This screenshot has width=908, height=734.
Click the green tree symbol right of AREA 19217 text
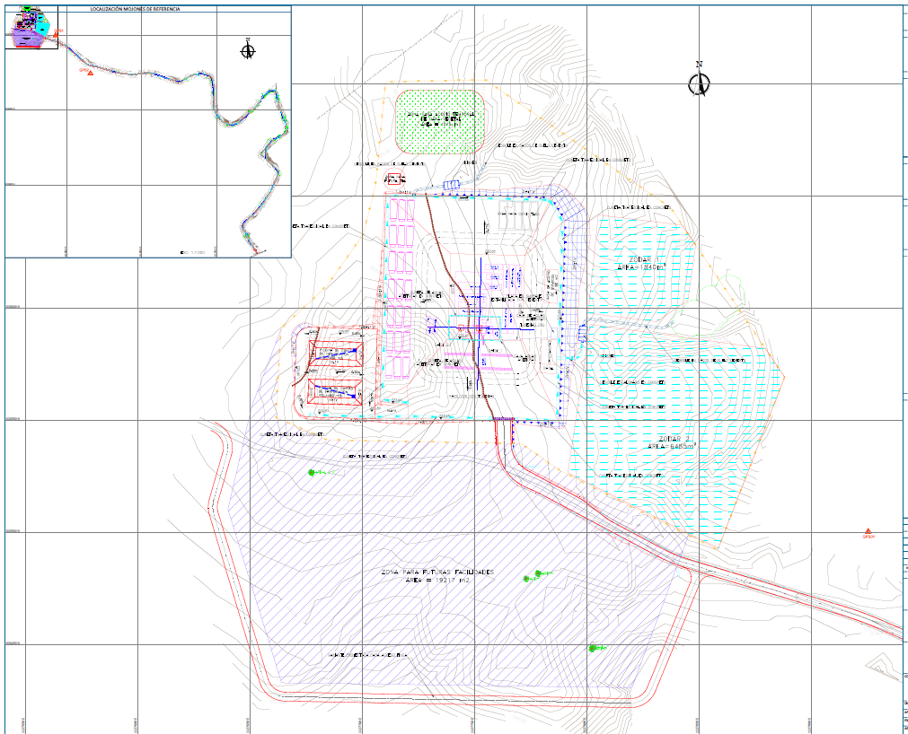(x=538, y=573)
